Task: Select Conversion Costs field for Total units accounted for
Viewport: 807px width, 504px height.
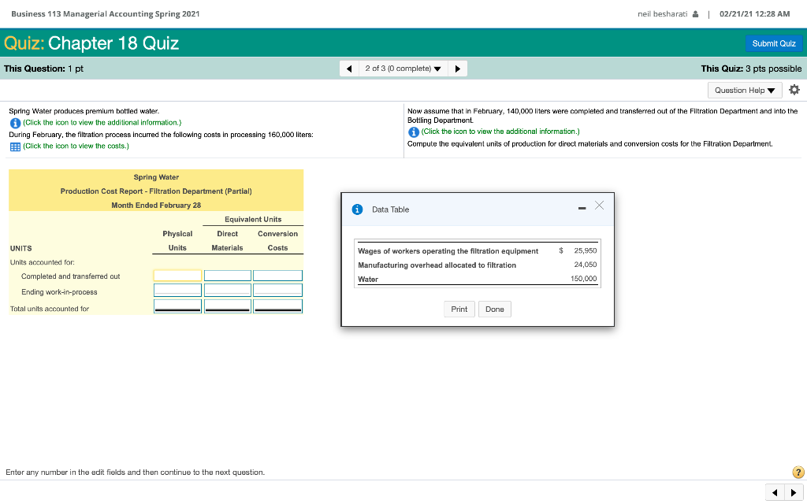Action: (x=277, y=306)
